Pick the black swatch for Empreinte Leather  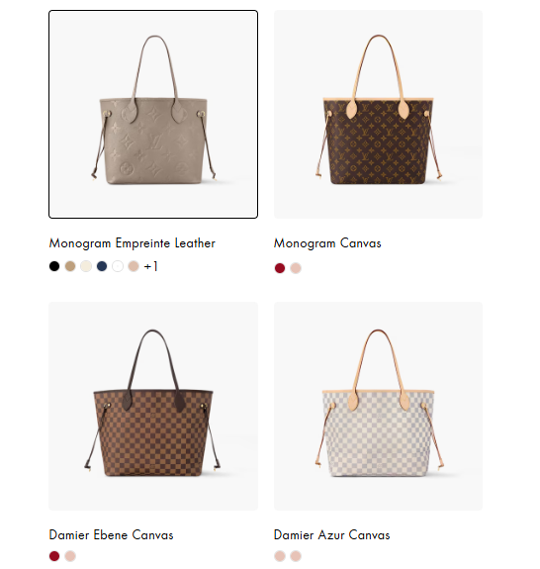tap(54, 266)
